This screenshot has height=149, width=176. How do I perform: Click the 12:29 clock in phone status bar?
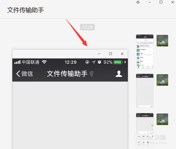[71, 62]
